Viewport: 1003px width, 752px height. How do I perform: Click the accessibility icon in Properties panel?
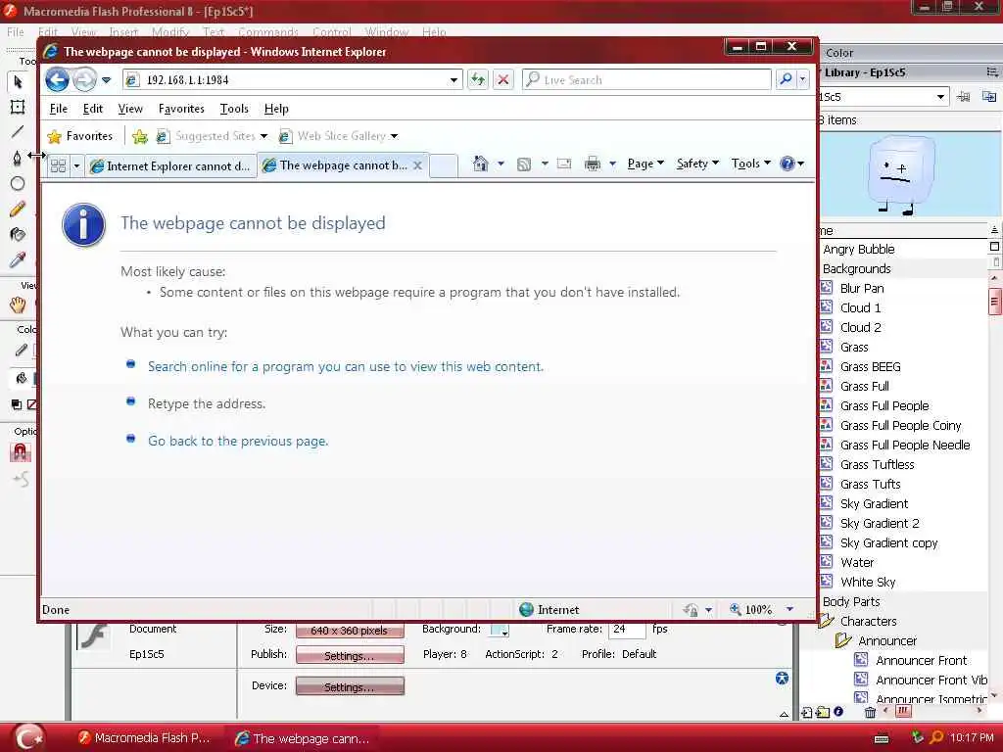(x=782, y=679)
